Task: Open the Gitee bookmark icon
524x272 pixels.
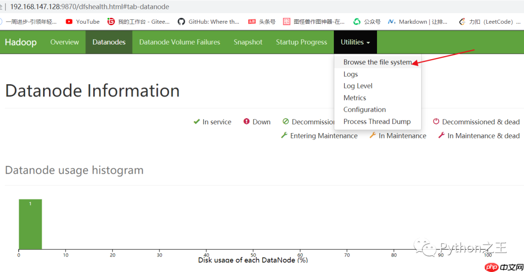Action: click(111, 22)
